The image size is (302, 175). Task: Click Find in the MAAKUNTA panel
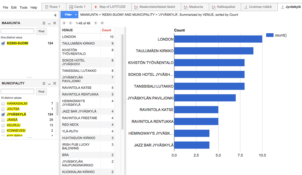pyautogui.click(x=42, y=31)
